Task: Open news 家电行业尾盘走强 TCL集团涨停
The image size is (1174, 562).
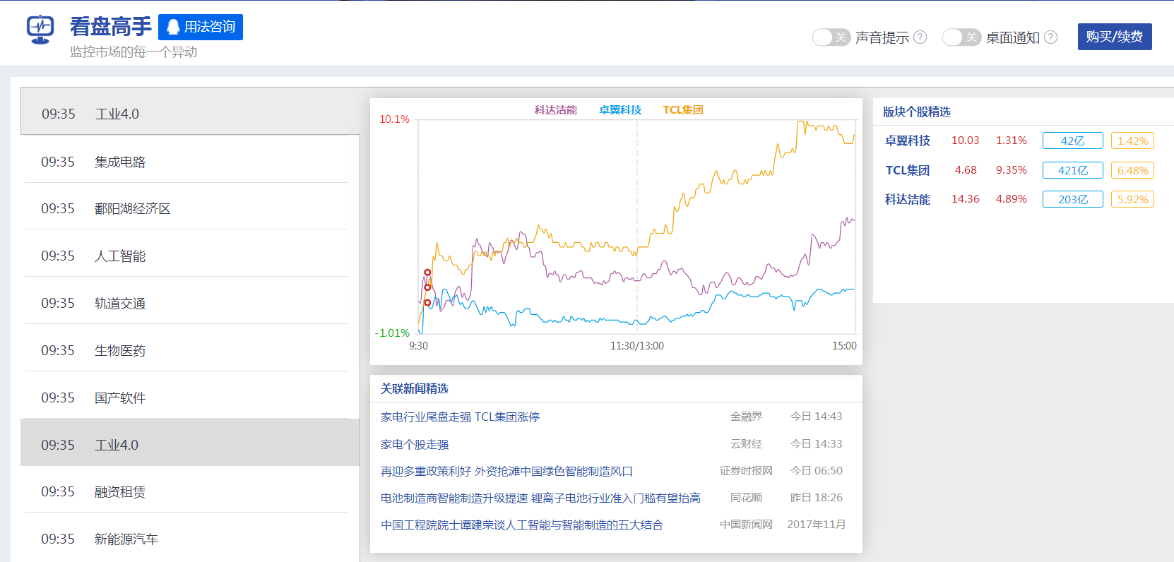Action: pos(460,417)
